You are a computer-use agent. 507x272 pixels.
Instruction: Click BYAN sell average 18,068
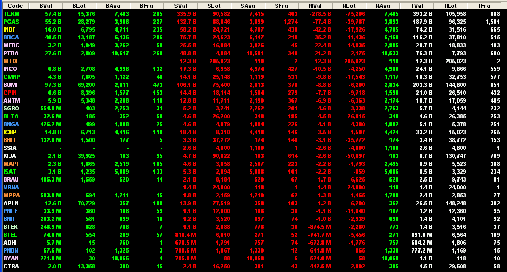point(255,259)
